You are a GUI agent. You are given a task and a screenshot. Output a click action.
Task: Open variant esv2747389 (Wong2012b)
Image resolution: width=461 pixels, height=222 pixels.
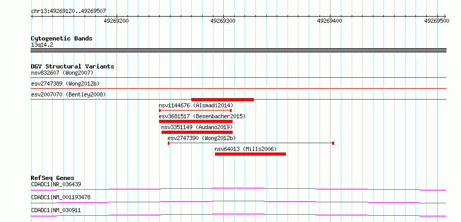[65, 84]
